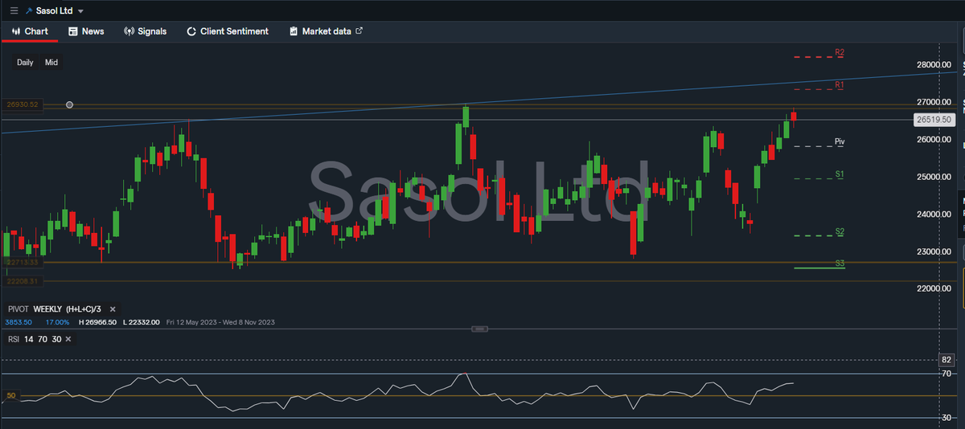Remove the RSI indicator with its X
This screenshot has width=965, height=429.
(70, 339)
